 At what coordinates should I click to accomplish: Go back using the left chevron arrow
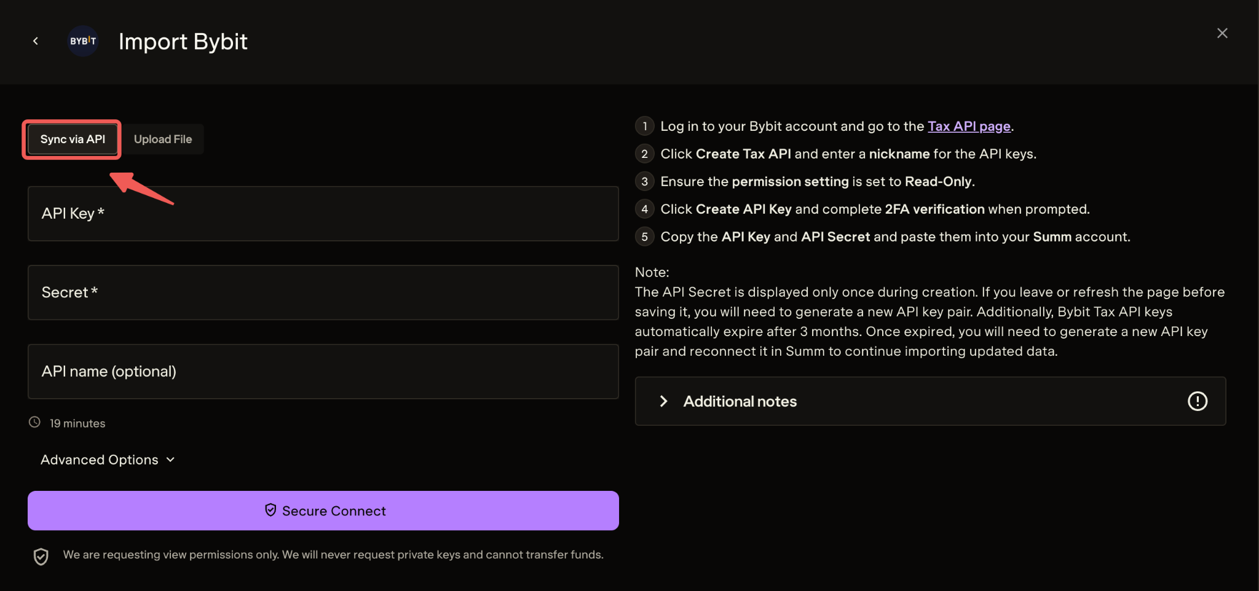click(x=36, y=41)
